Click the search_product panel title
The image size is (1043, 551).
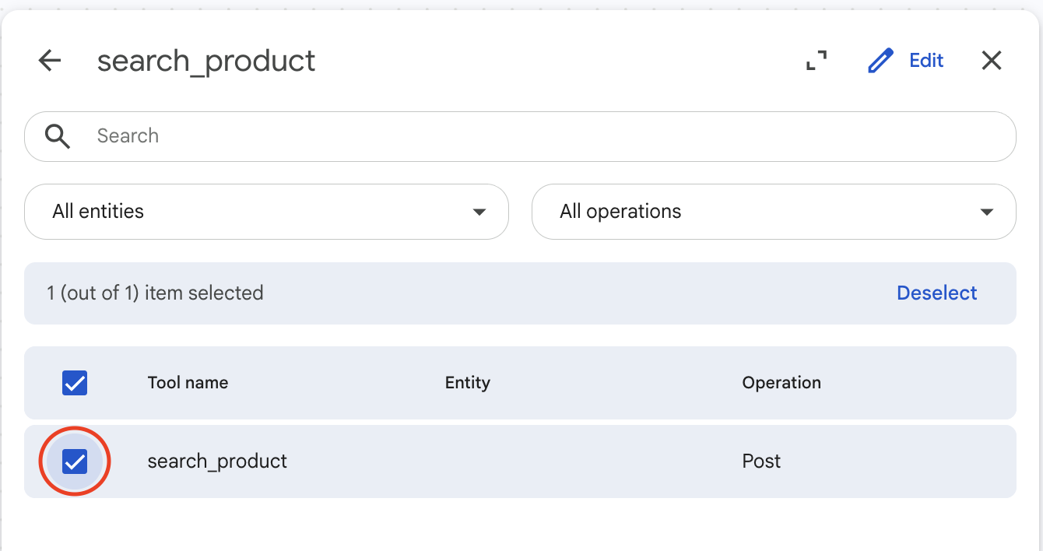point(206,61)
